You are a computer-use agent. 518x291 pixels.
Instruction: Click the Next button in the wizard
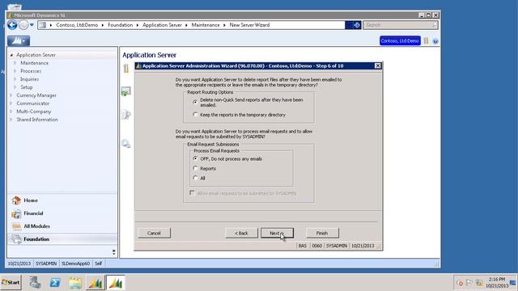point(277,233)
